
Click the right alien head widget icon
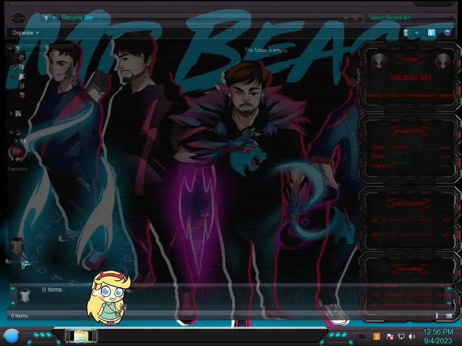click(443, 61)
